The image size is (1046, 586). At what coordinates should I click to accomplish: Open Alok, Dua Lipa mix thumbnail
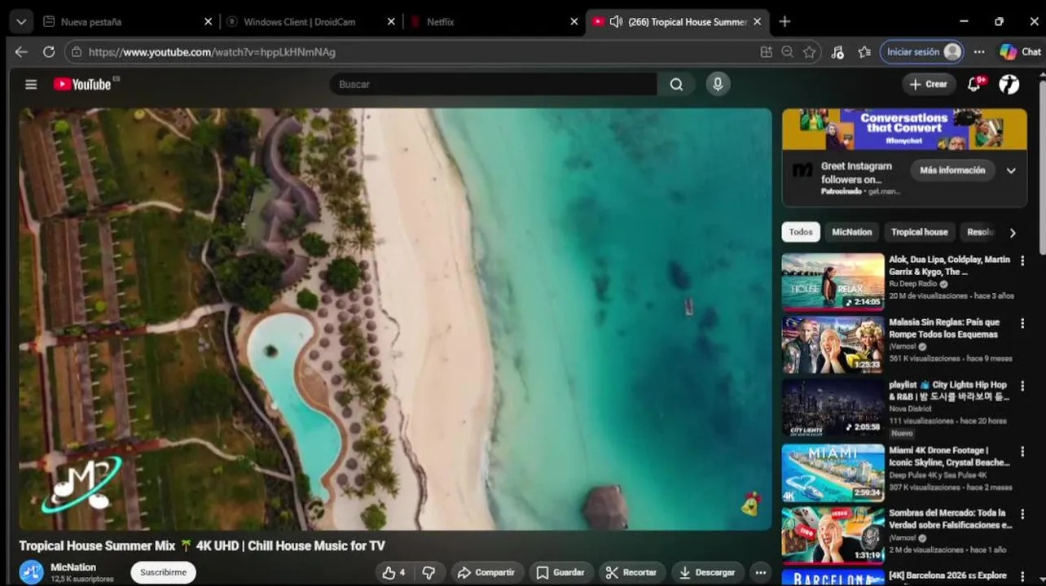[833, 282]
